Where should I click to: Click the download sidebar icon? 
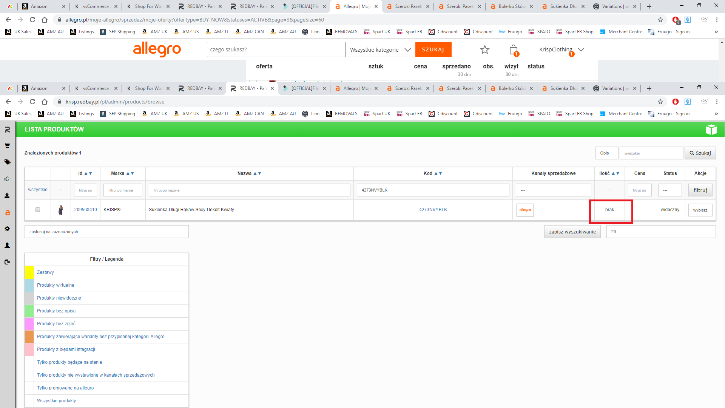[7, 195]
